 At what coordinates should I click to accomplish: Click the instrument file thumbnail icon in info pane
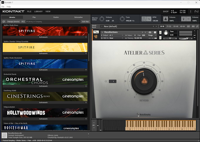(4, 135)
